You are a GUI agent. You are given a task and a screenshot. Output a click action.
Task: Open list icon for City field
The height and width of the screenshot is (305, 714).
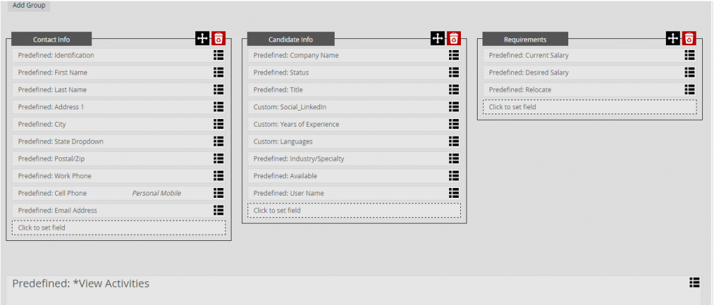pyautogui.click(x=218, y=124)
